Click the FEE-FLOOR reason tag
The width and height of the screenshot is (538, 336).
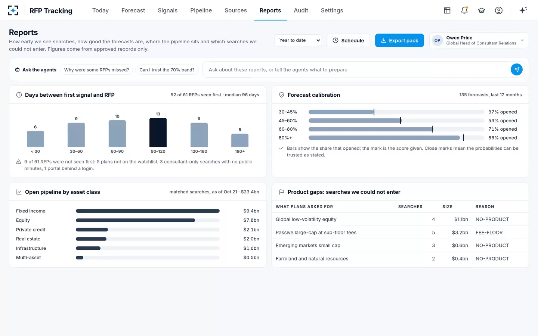coord(489,233)
